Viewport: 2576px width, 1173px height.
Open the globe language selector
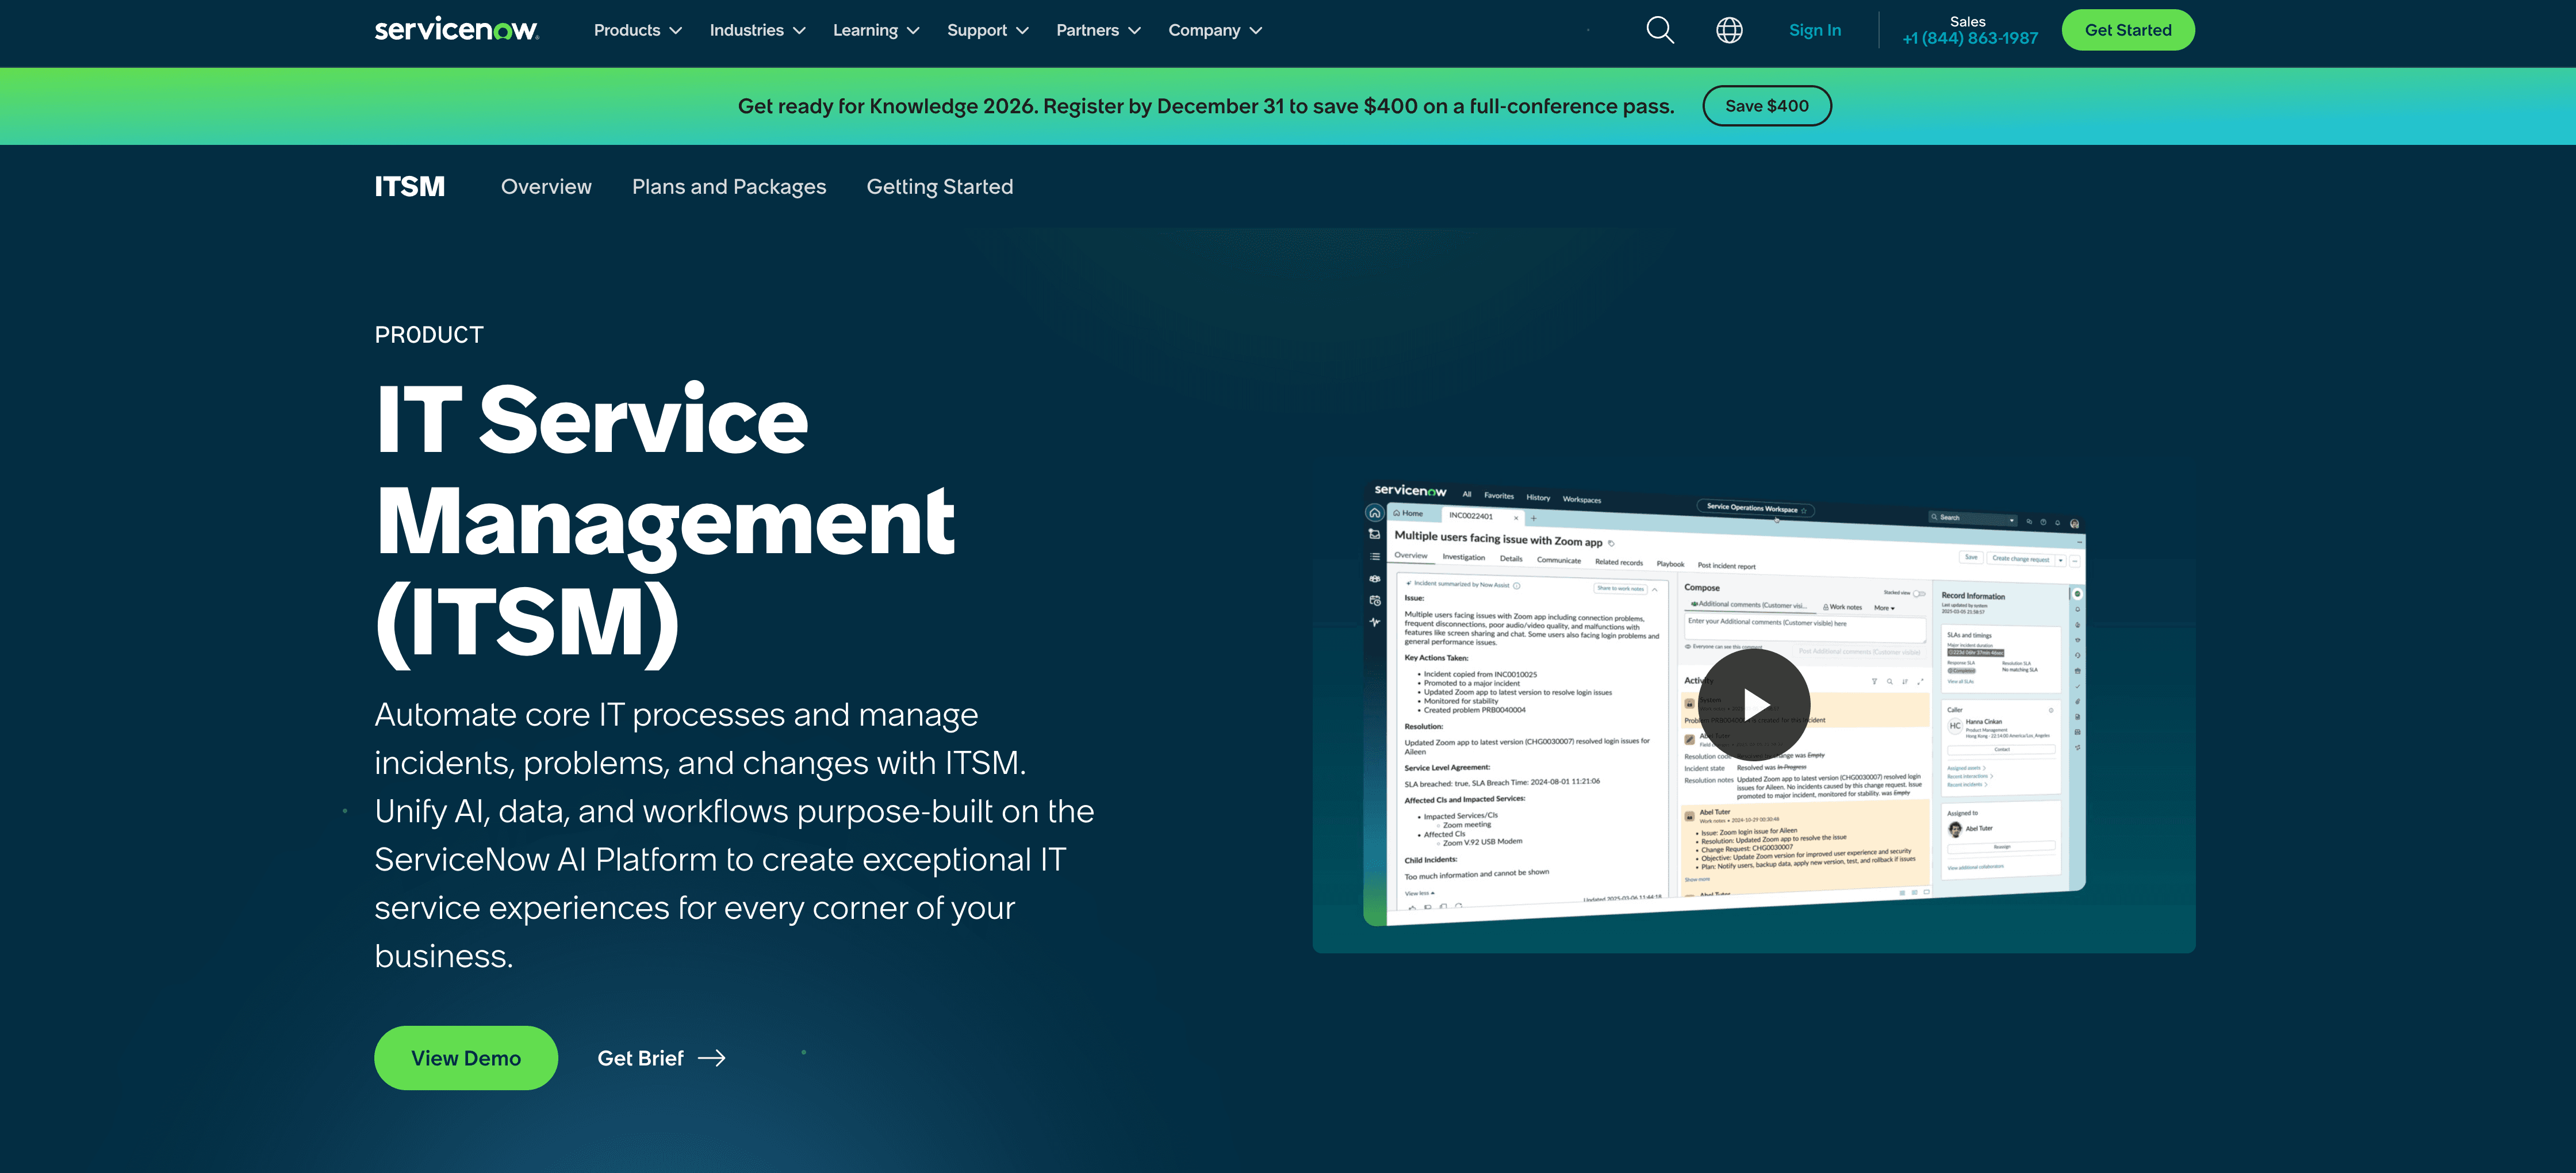[1729, 30]
